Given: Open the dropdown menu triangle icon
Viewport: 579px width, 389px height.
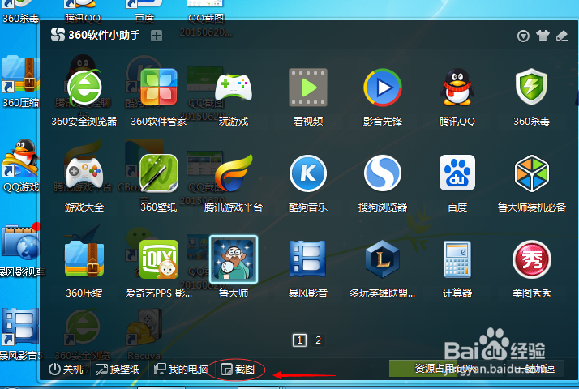Looking at the screenshot, I should pos(523,36).
